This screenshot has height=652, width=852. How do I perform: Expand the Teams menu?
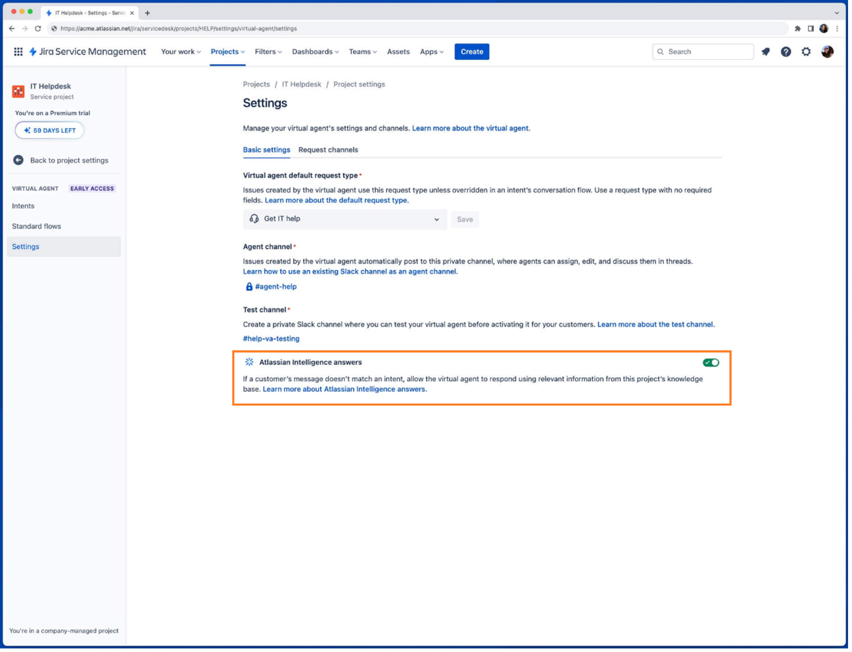point(364,52)
